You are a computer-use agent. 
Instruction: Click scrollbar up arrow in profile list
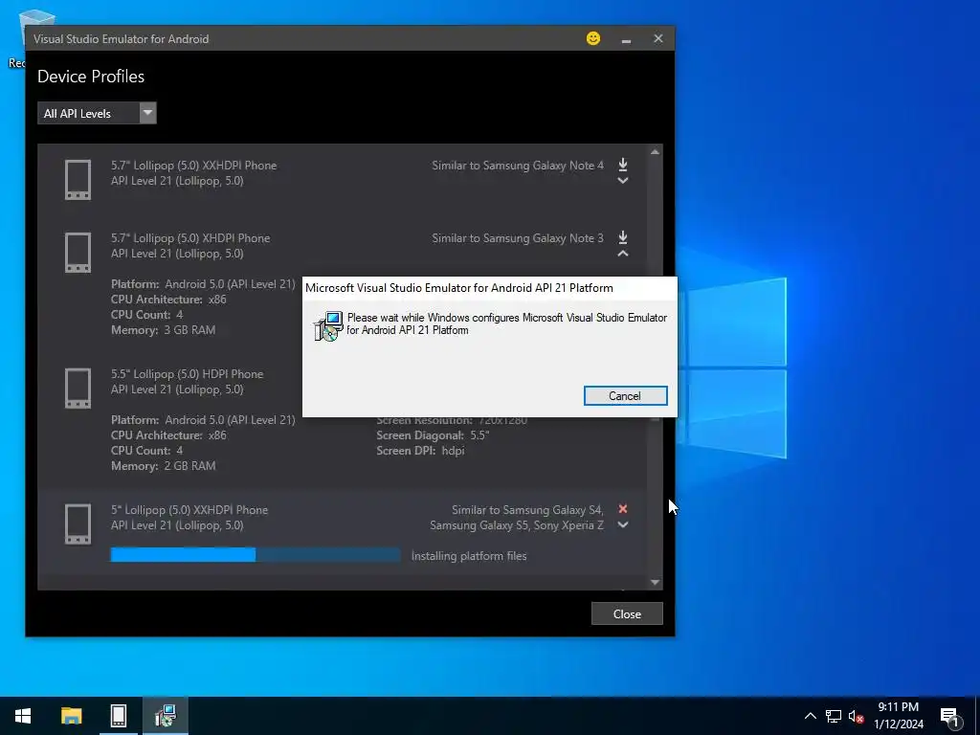pyautogui.click(x=655, y=152)
